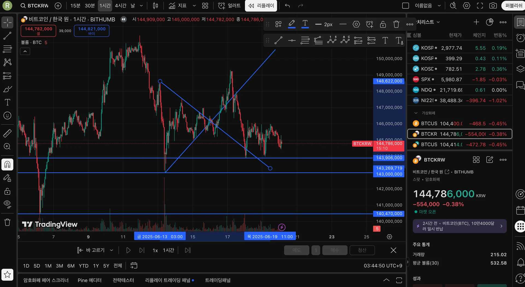The width and height of the screenshot is (525, 287).
Task: Open the economic calendar in right sidebar
Action: click(520, 210)
